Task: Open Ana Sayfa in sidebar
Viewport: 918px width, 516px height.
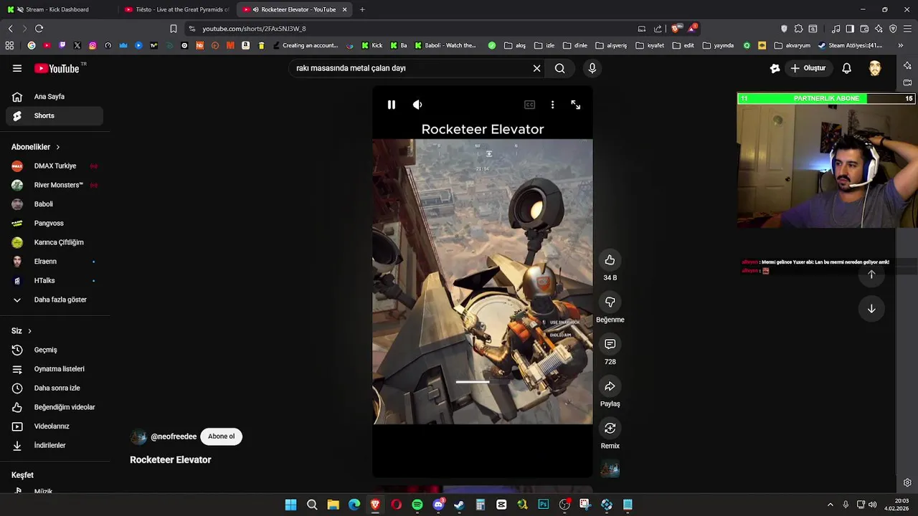Action: pyautogui.click(x=55, y=97)
